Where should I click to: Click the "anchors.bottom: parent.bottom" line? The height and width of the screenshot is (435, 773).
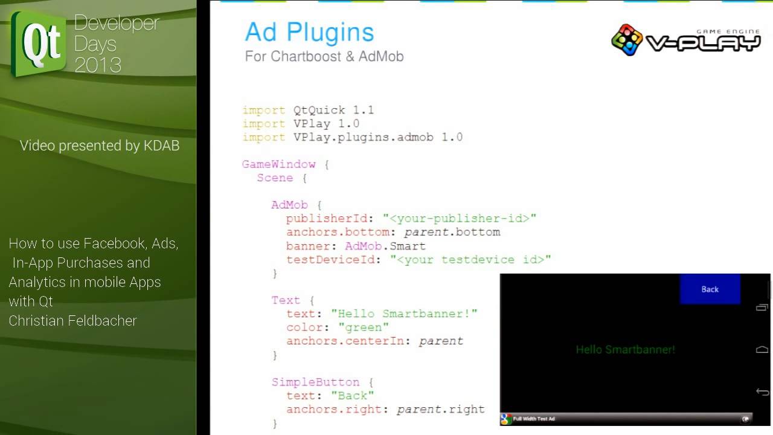pyautogui.click(x=393, y=232)
